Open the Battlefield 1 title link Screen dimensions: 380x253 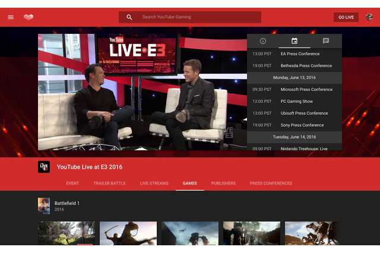click(x=66, y=203)
